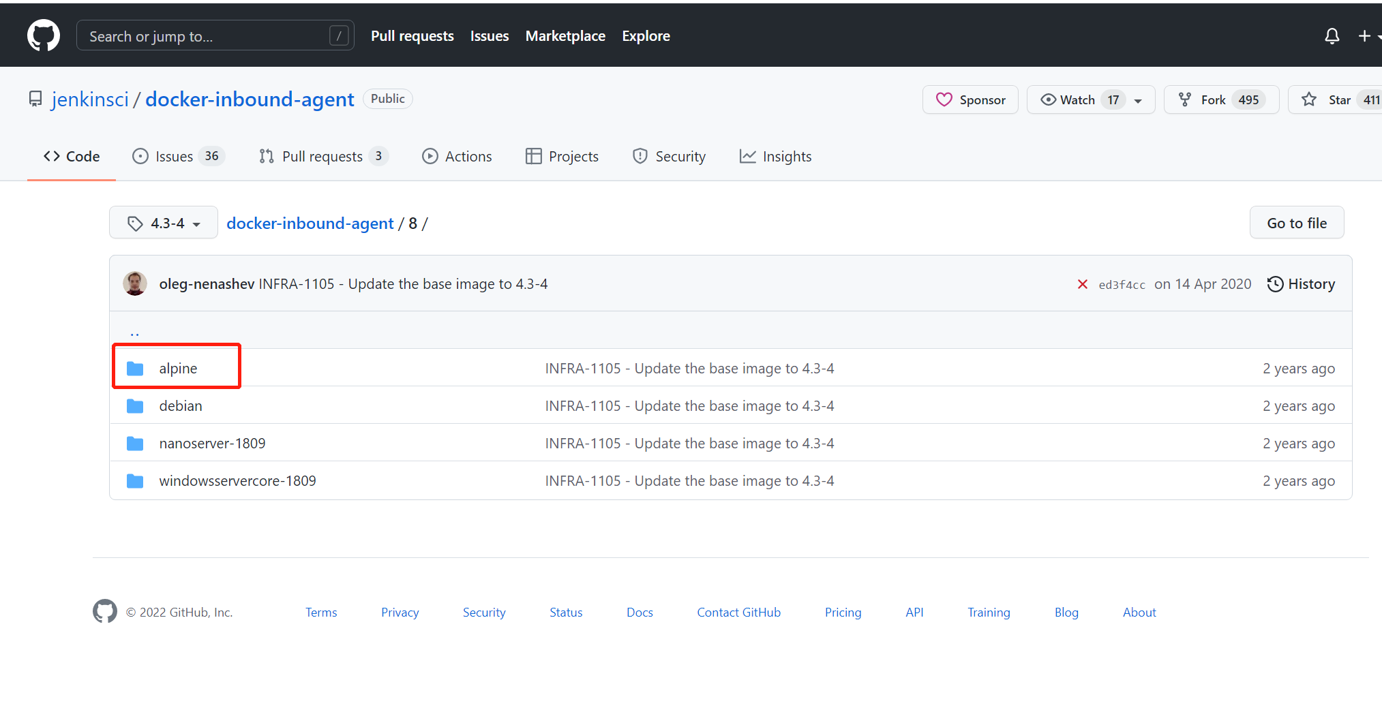Open the notifications bell
The height and width of the screenshot is (727, 1382).
click(1332, 35)
